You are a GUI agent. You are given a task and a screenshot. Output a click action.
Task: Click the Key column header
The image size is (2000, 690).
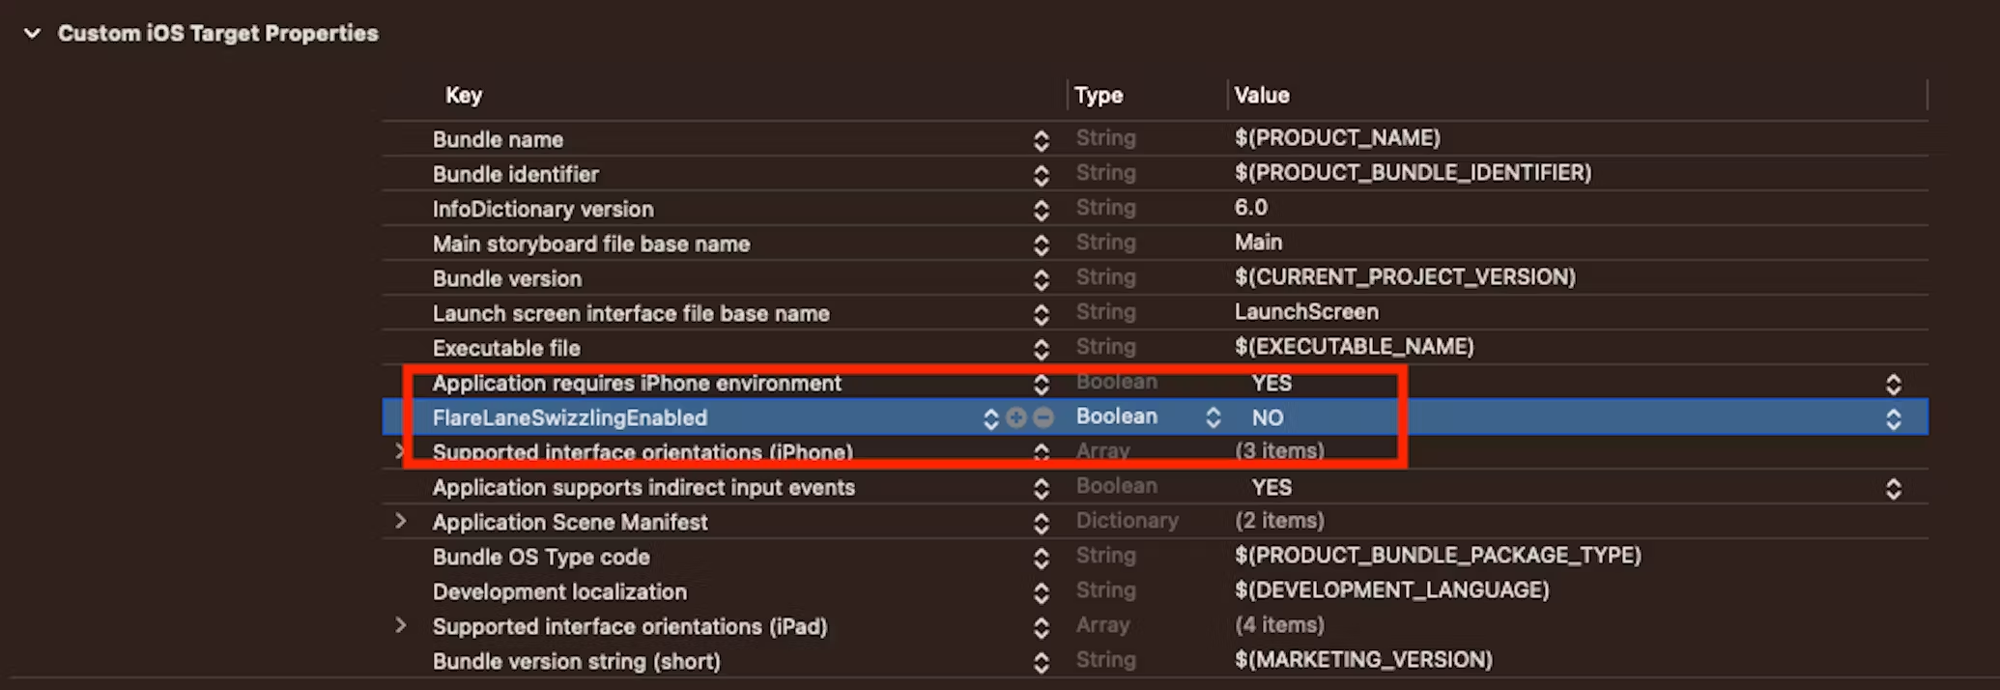(x=464, y=96)
